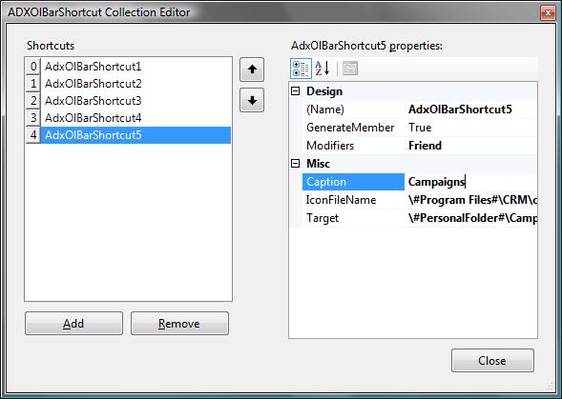562x399 pixels.
Task: Add a new shortcut
Action: click(73, 324)
